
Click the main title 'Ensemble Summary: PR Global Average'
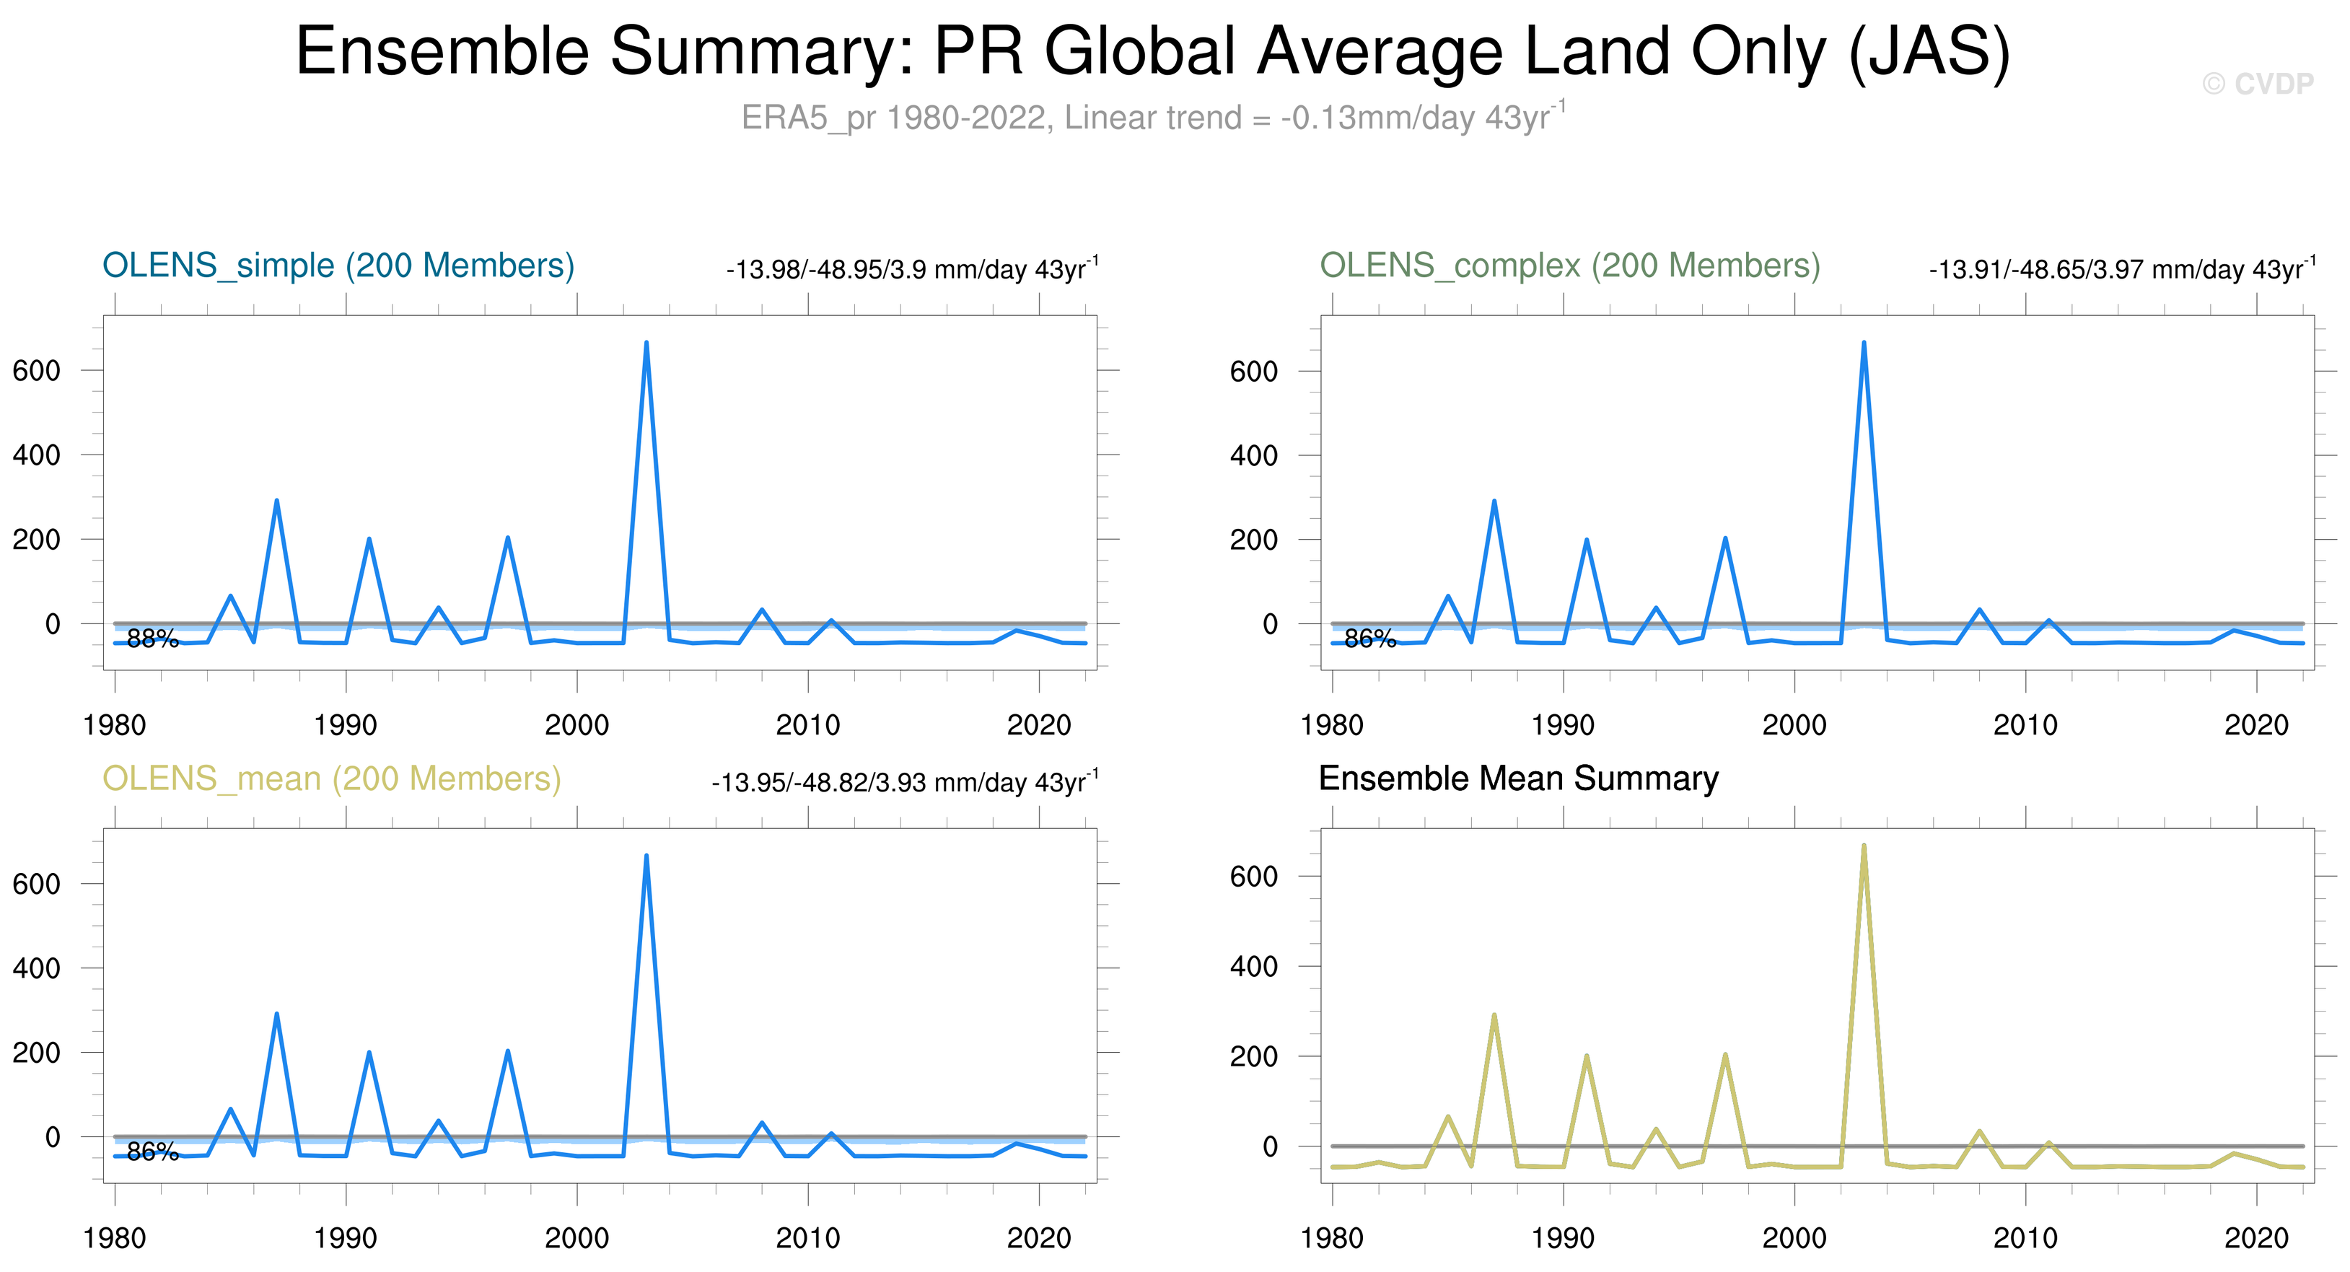click(1152, 51)
